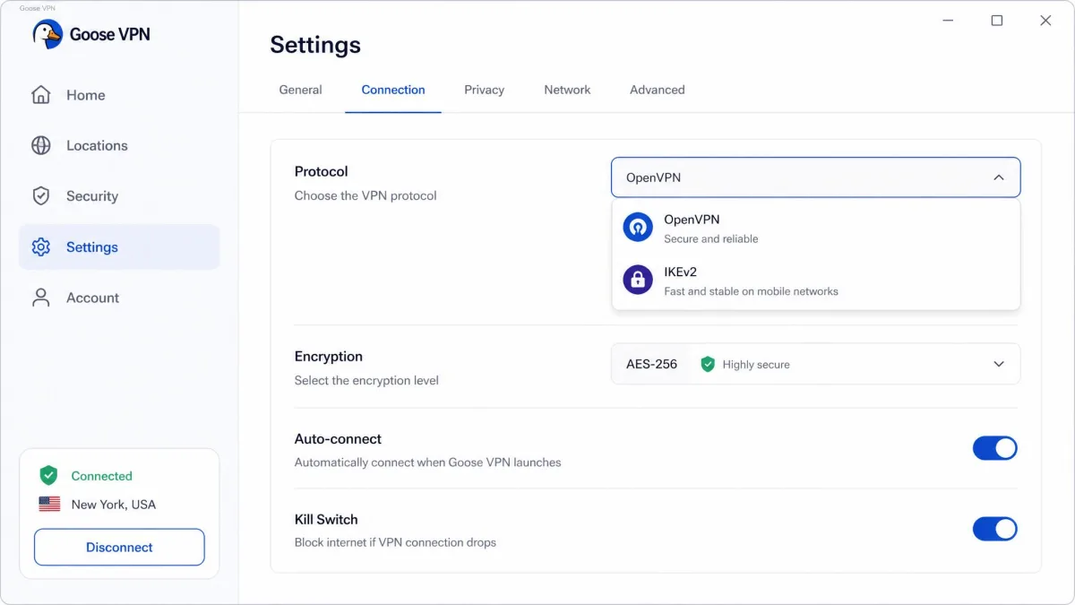
Task: Click the OpenVPN protocol icon
Action: [x=638, y=228]
